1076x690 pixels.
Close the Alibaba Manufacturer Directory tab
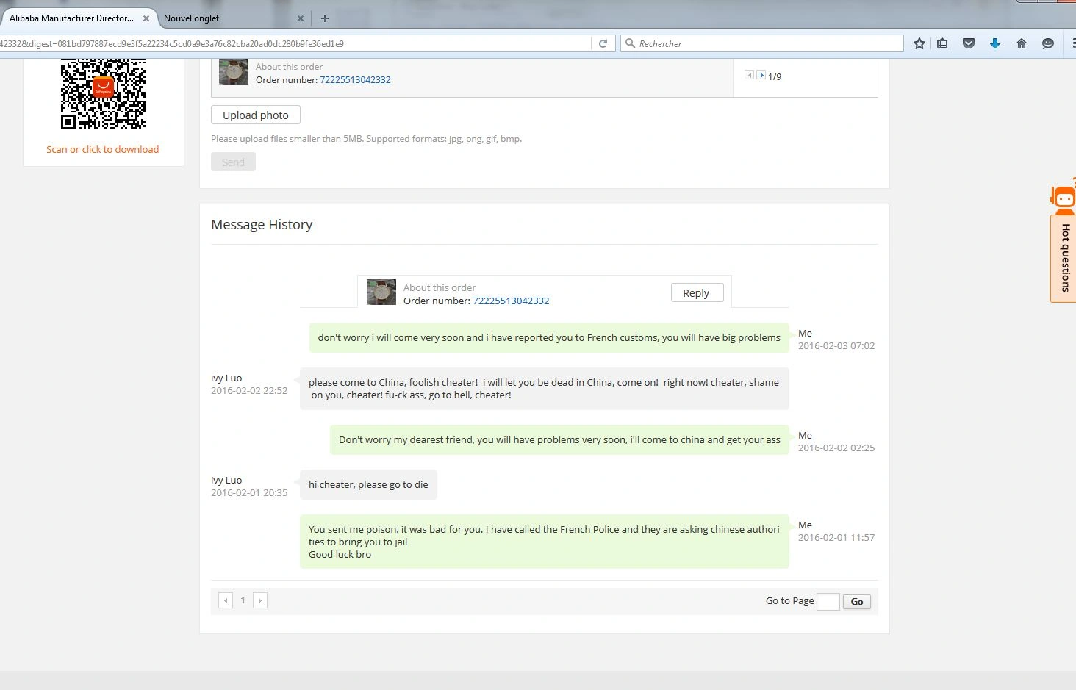tap(146, 18)
